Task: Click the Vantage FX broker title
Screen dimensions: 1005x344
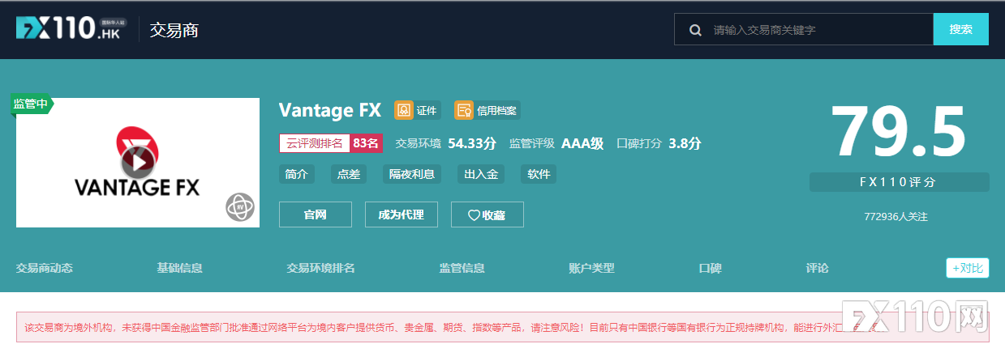Action: click(x=330, y=110)
